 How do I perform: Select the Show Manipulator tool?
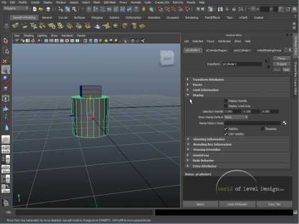pyautogui.click(x=6, y=117)
